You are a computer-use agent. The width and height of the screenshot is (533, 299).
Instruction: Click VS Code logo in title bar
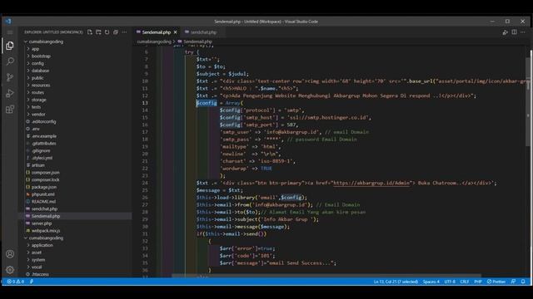(x=8, y=22)
